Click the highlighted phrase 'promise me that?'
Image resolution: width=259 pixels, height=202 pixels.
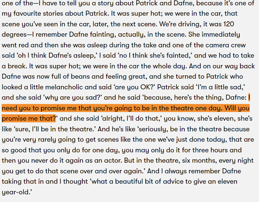tap(29, 119)
